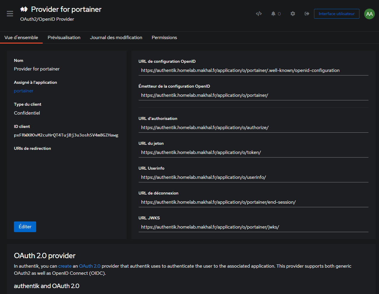Select the client ID value text
The width and height of the screenshot is (379, 294).
66,135
